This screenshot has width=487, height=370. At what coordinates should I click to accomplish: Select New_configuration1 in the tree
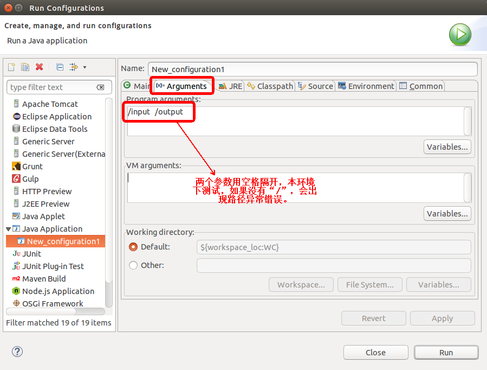point(56,241)
